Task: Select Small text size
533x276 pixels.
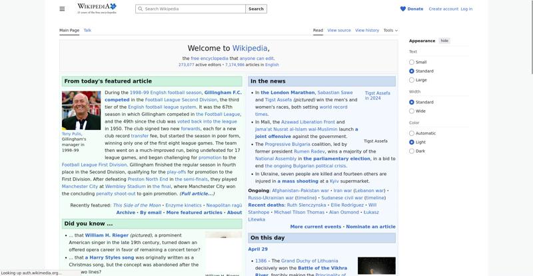Action: tap(412, 62)
